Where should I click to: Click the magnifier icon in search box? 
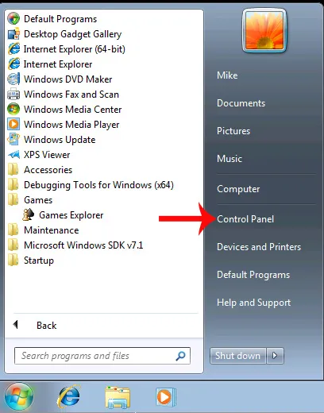180,356
